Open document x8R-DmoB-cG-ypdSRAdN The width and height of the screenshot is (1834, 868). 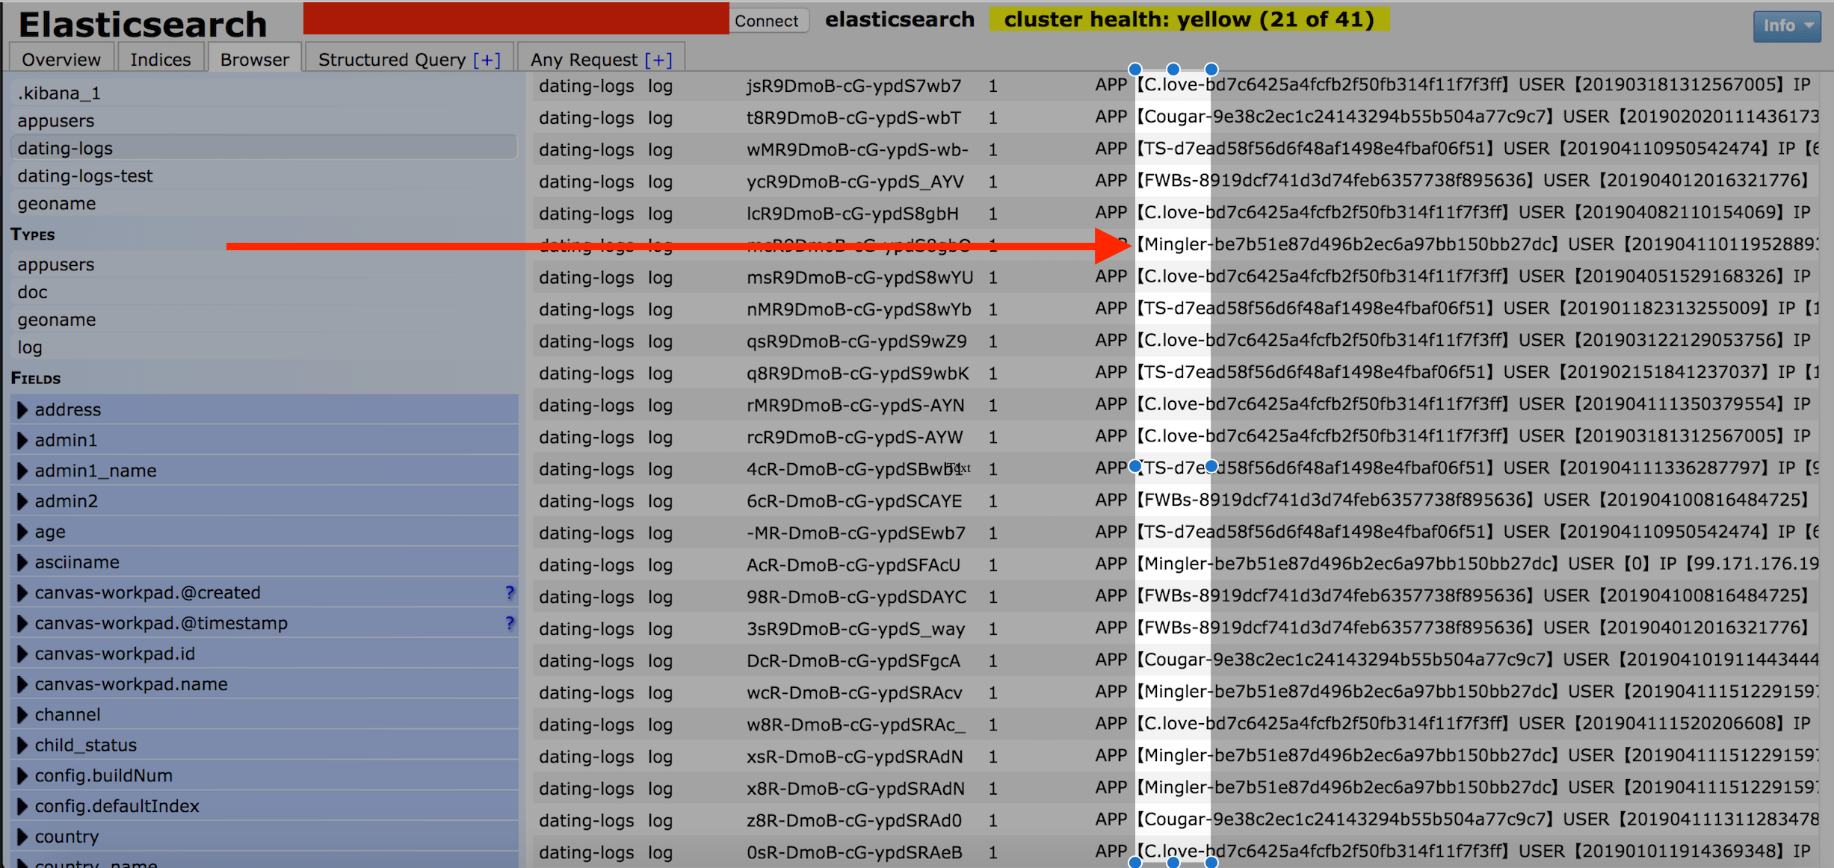pyautogui.click(x=856, y=789)
